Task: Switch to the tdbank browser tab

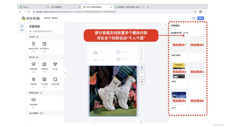Action: (33, 7)
